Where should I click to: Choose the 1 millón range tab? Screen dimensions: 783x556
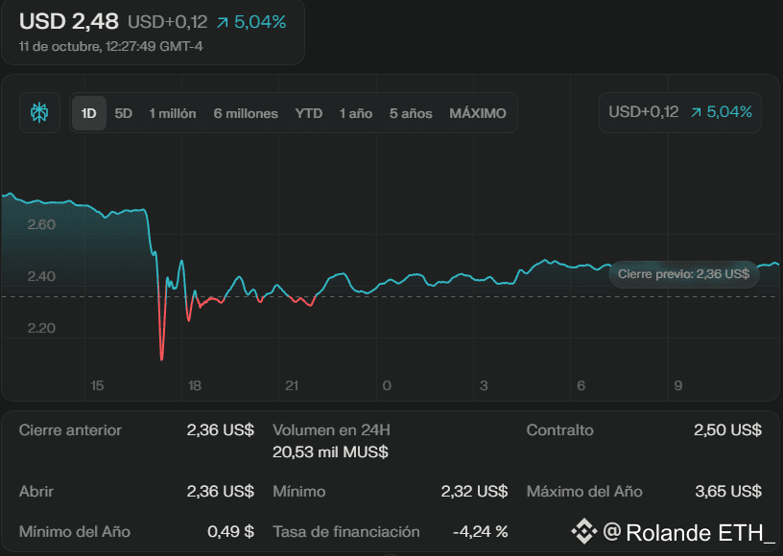173,113
